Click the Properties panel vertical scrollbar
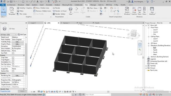 (26, 59)
